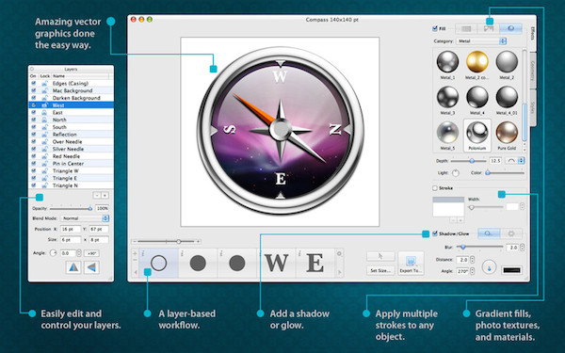565x353 pixels.
Task: Switch fill type to gradient
Action: [x=488, y=28]
